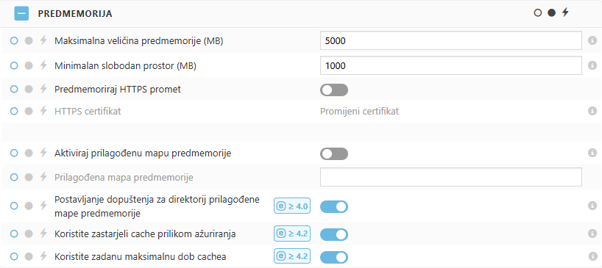Click hollow circle for Prilagođena mapa predmemorije
Image resolution: width=602 pixels, height=268 pixels.
tap(14, 177)
